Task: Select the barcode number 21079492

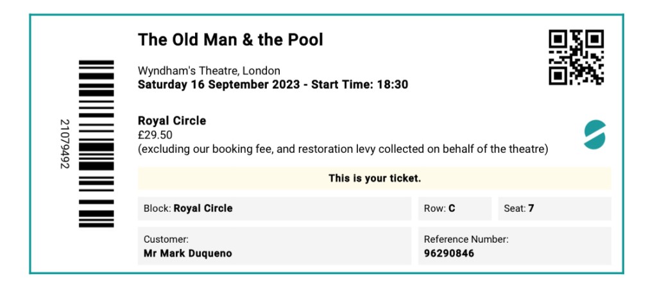Action: [x=64, y=144]
